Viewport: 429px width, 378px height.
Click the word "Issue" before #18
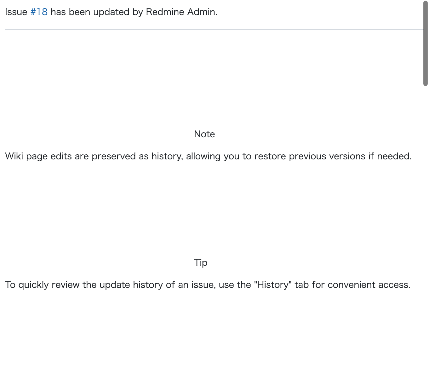coord(16,12)
